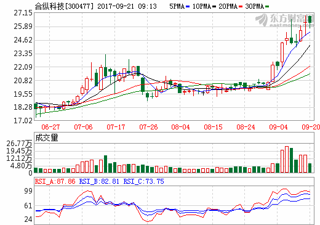Screen dimensions: 320x225
Task: Click the timestamp 2017-09-21 09:13
Action: click(127, 6)
